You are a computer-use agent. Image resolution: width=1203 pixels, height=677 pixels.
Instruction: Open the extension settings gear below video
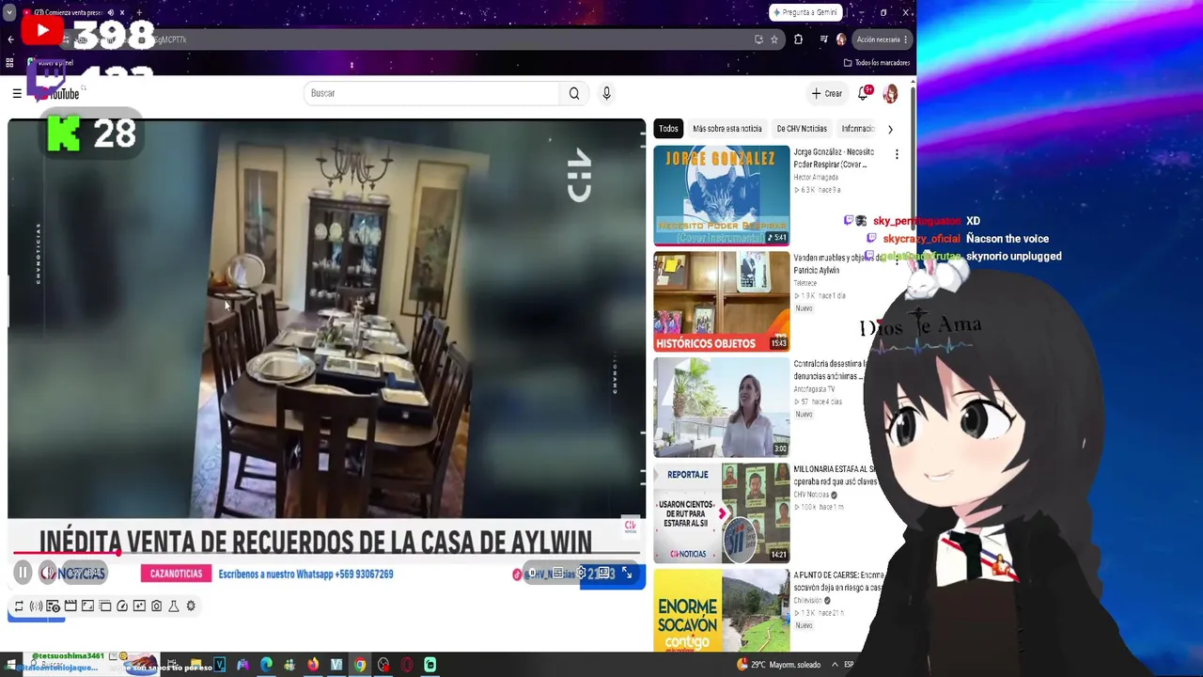[191, 606]
